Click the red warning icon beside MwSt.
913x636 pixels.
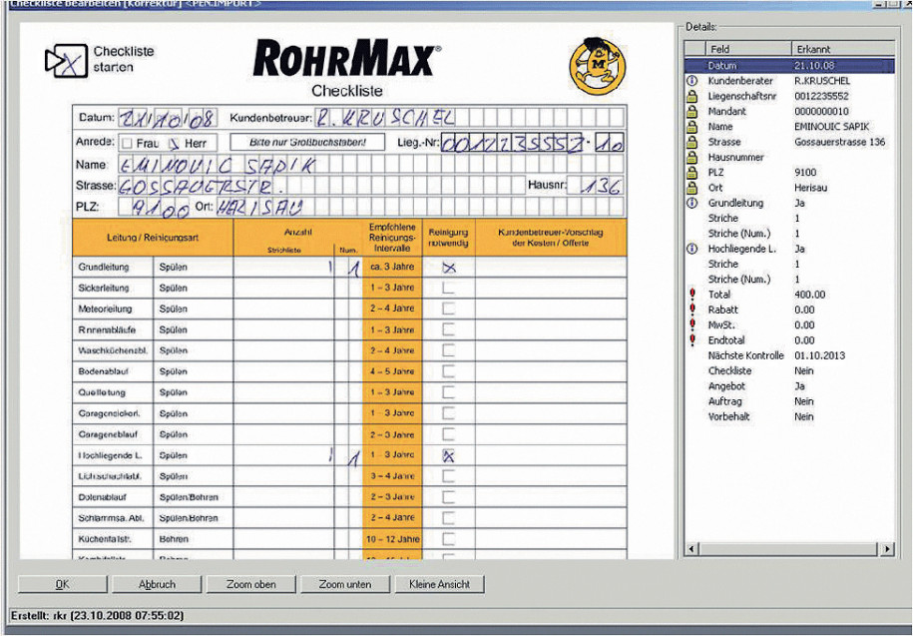pos(691,325)
